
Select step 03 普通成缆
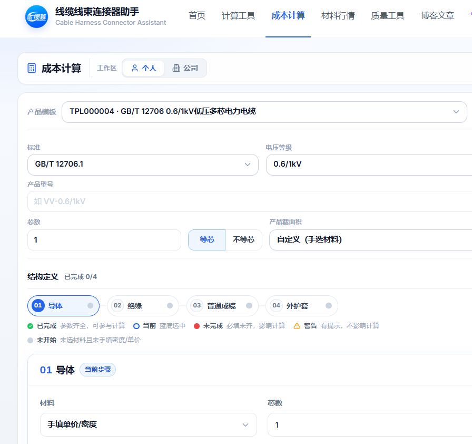click(222, 306)
